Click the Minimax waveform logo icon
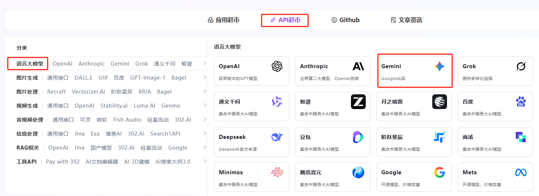This screenshot has width=539, height=196. 277,172
